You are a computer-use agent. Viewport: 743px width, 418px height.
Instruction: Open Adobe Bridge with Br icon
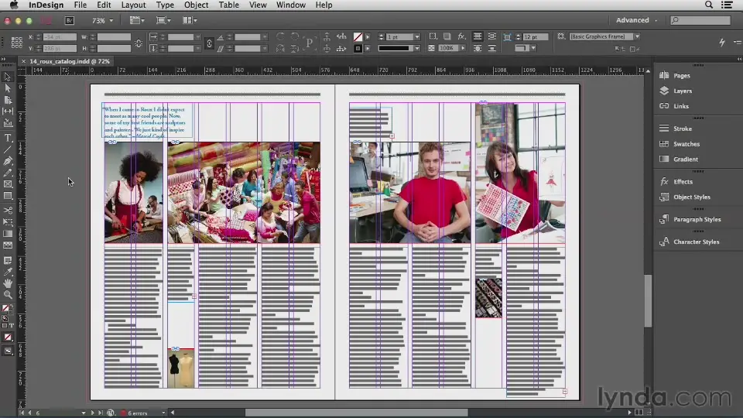point(70,20)
